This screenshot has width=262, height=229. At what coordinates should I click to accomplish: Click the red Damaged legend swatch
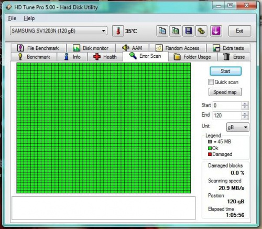point(210,154)
